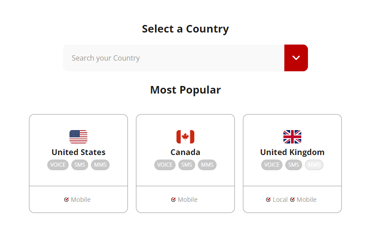Select the VOICE badge under Canada
The width and height of the screenshot is (365, 225).
165,165
